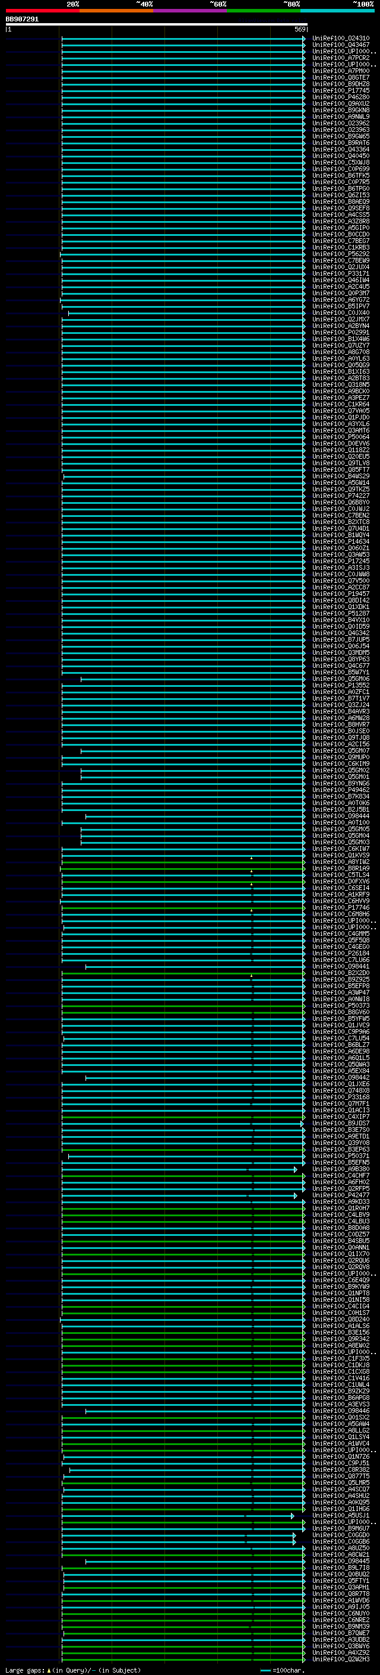
Task: Click the red ~20% identity legend segment
Action: [42, 11]
